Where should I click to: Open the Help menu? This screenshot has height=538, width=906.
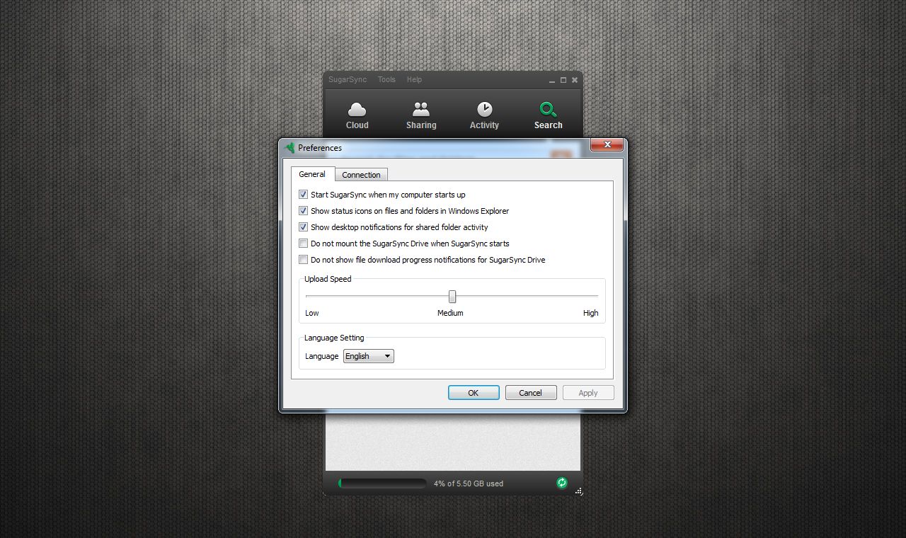tap(414, 80)
